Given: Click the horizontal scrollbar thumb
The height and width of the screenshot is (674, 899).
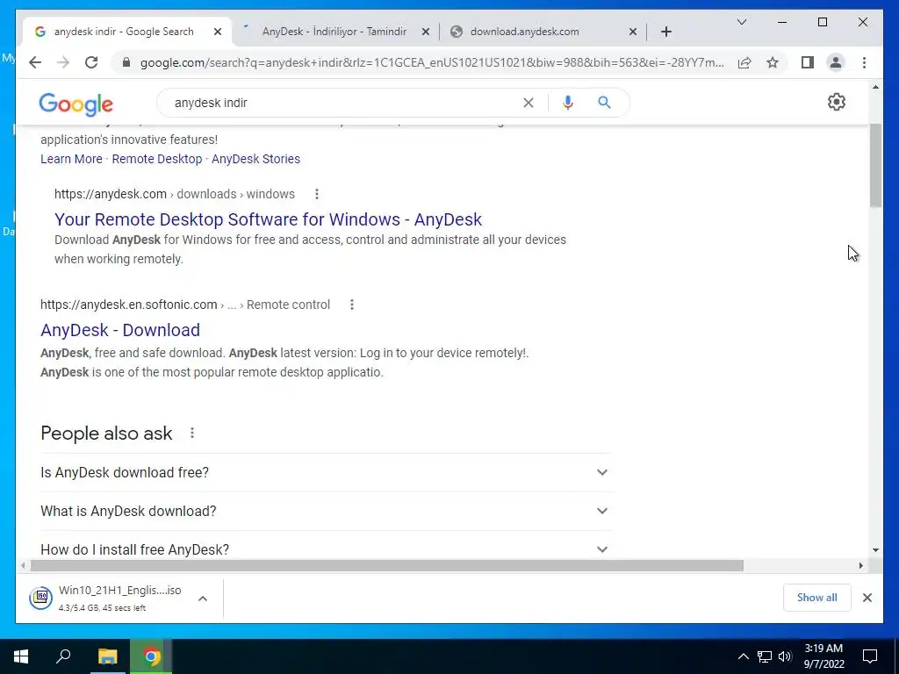Looking at the screenshot, I should point(387,566).
